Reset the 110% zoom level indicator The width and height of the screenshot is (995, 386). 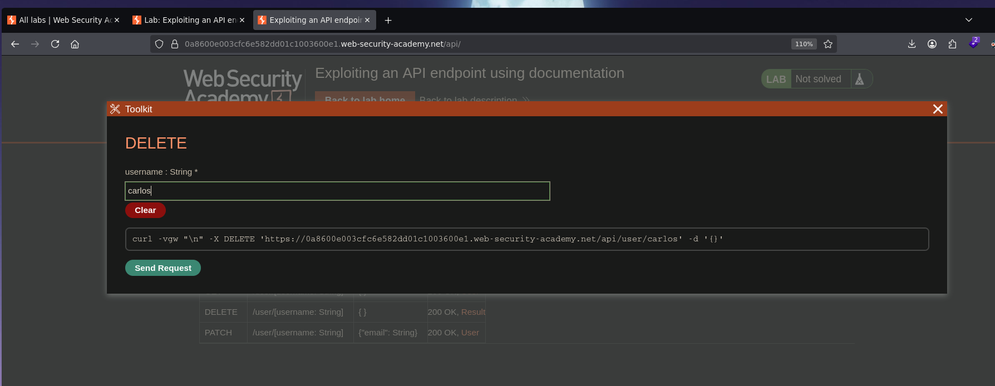point(804,44)
